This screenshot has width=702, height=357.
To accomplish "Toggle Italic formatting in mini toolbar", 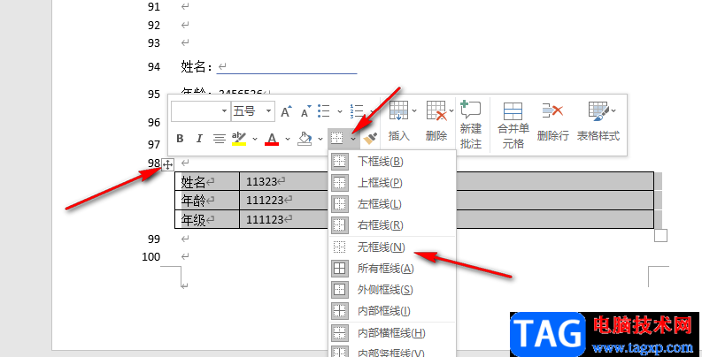I will pyautogui.click(x=200, y=139).
